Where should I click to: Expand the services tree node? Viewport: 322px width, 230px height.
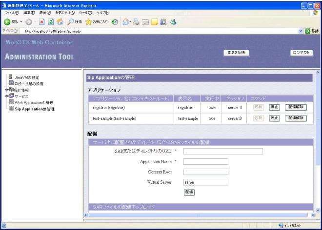[x=6, y=96]
